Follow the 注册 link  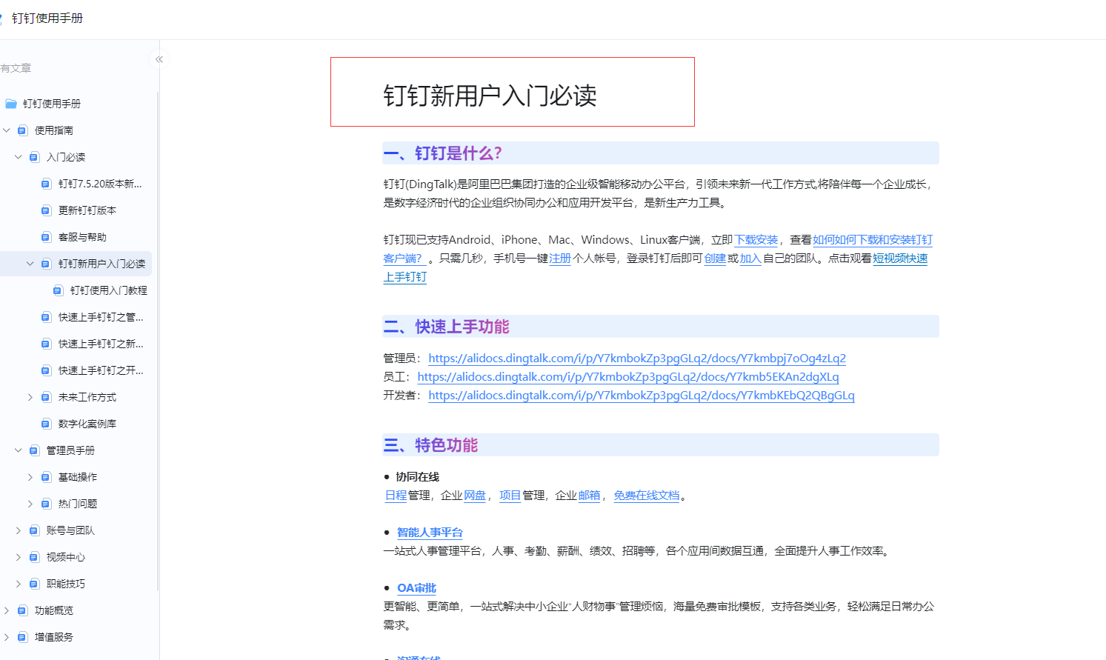[560, 259]
